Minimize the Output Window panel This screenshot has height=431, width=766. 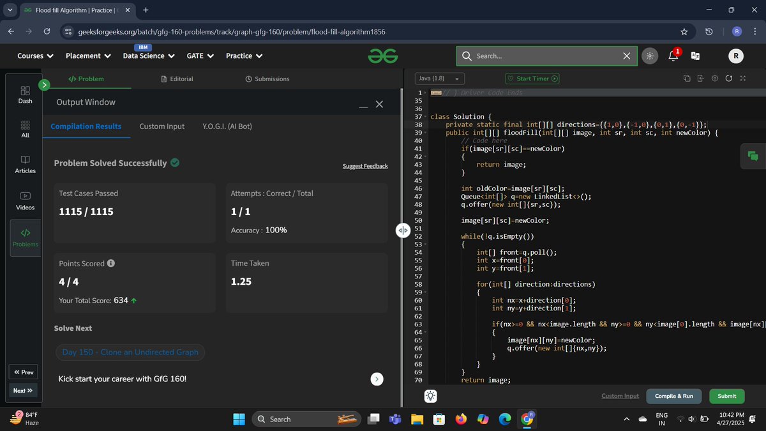pyautogui.click(x=363, y=107)
